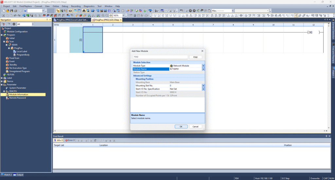
Task: Expand the R04CPU tree node
Action: [4, 91]
